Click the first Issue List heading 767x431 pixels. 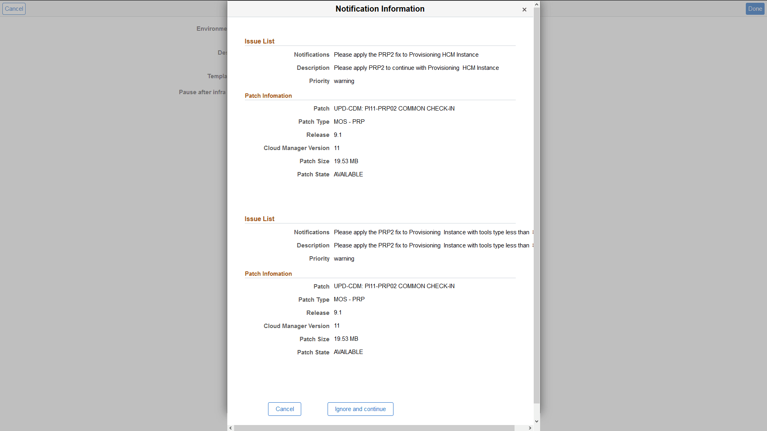pos(259,41)
